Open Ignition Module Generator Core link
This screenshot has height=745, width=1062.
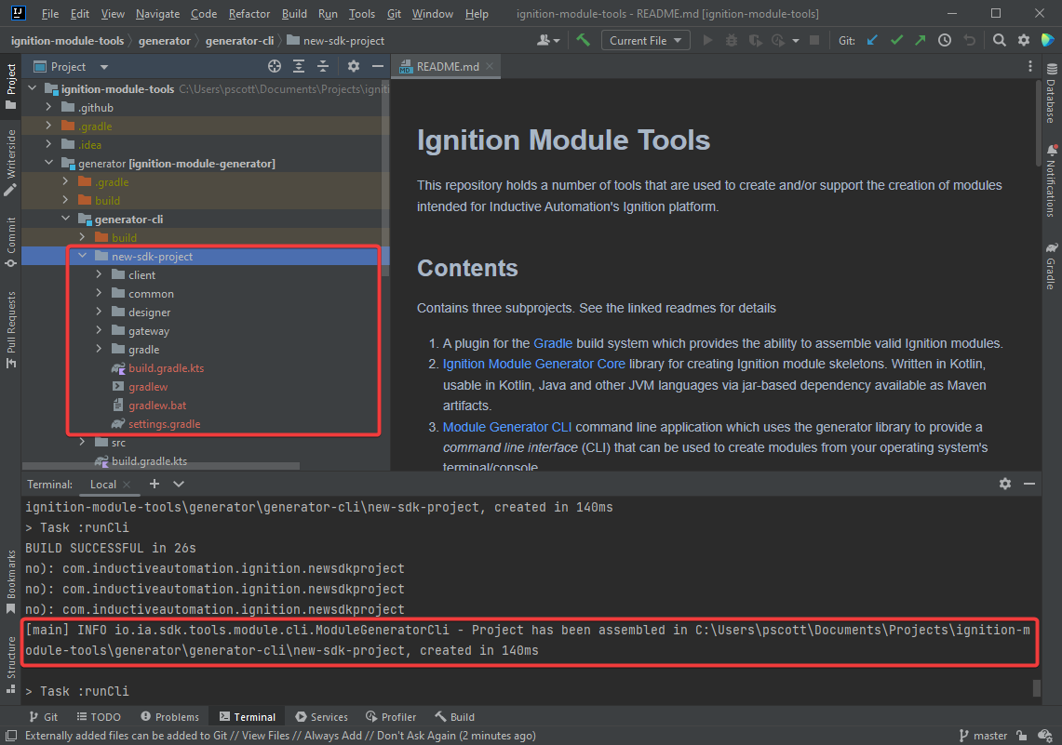click(x=533, y=364)
